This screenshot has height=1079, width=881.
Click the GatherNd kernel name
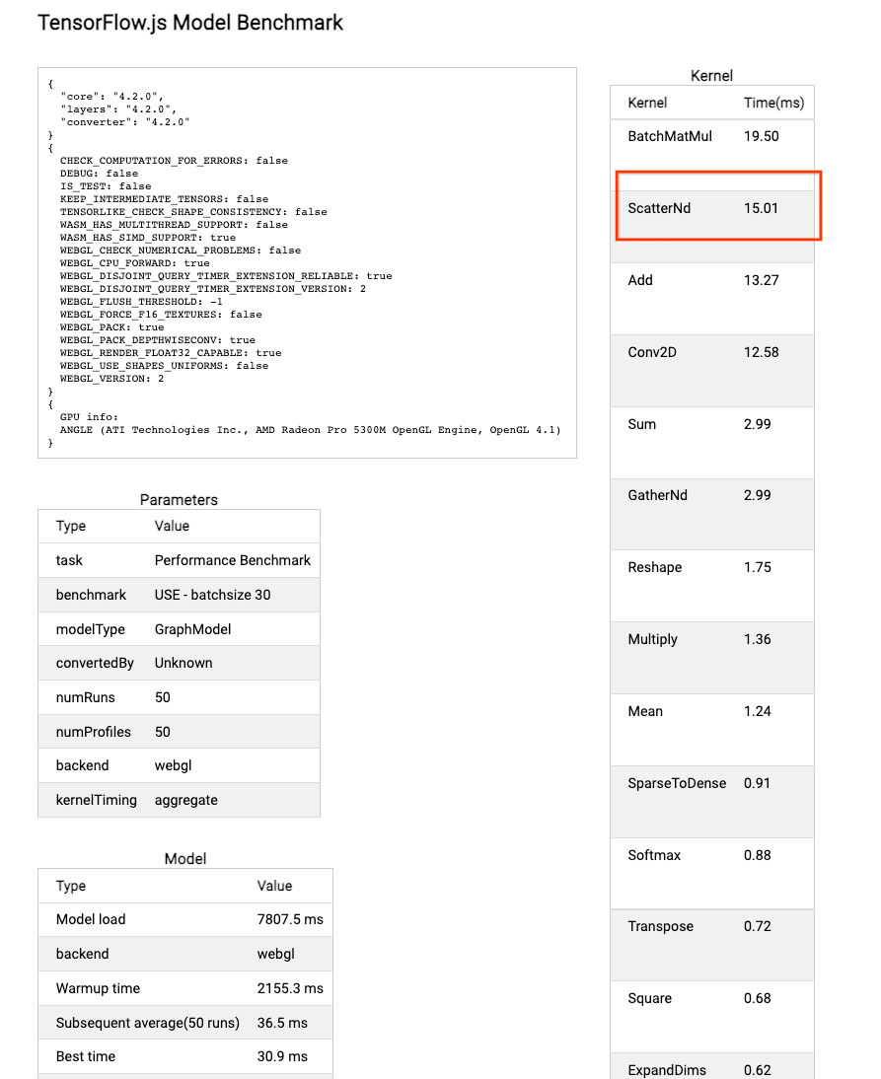(657, 495)
